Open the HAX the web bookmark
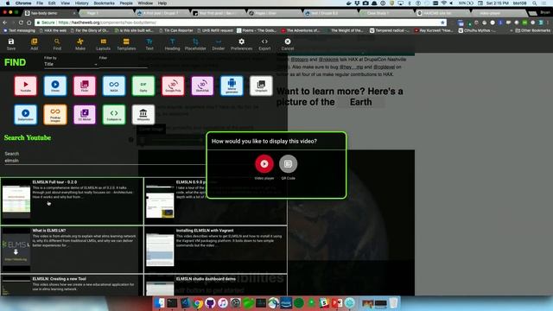 (x=53, y=31)
